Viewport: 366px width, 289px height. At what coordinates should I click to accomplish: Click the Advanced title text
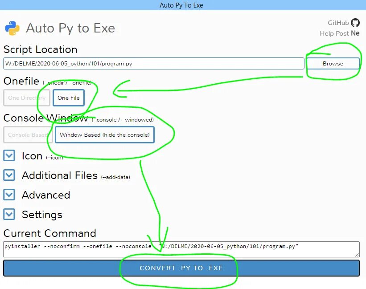[x=46, y=195]
